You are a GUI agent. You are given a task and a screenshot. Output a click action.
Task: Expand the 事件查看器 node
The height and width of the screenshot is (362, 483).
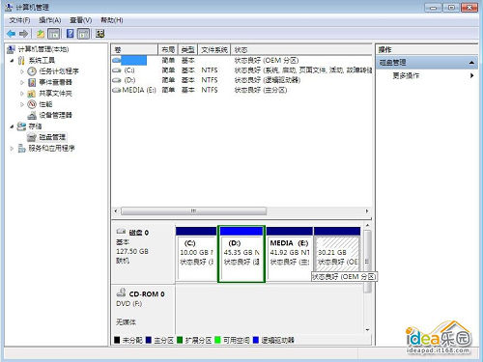22,82
